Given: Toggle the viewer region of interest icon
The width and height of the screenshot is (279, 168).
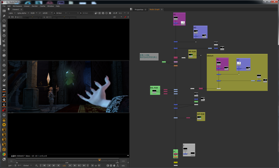Looking at the screenshot, I should [106, 13].
